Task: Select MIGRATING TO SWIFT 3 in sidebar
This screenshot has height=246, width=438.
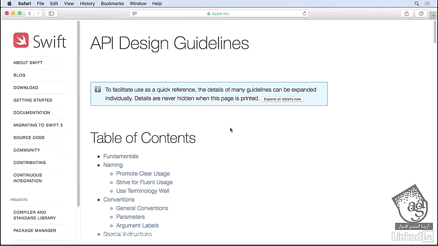Action: click(x=38, y=125)
